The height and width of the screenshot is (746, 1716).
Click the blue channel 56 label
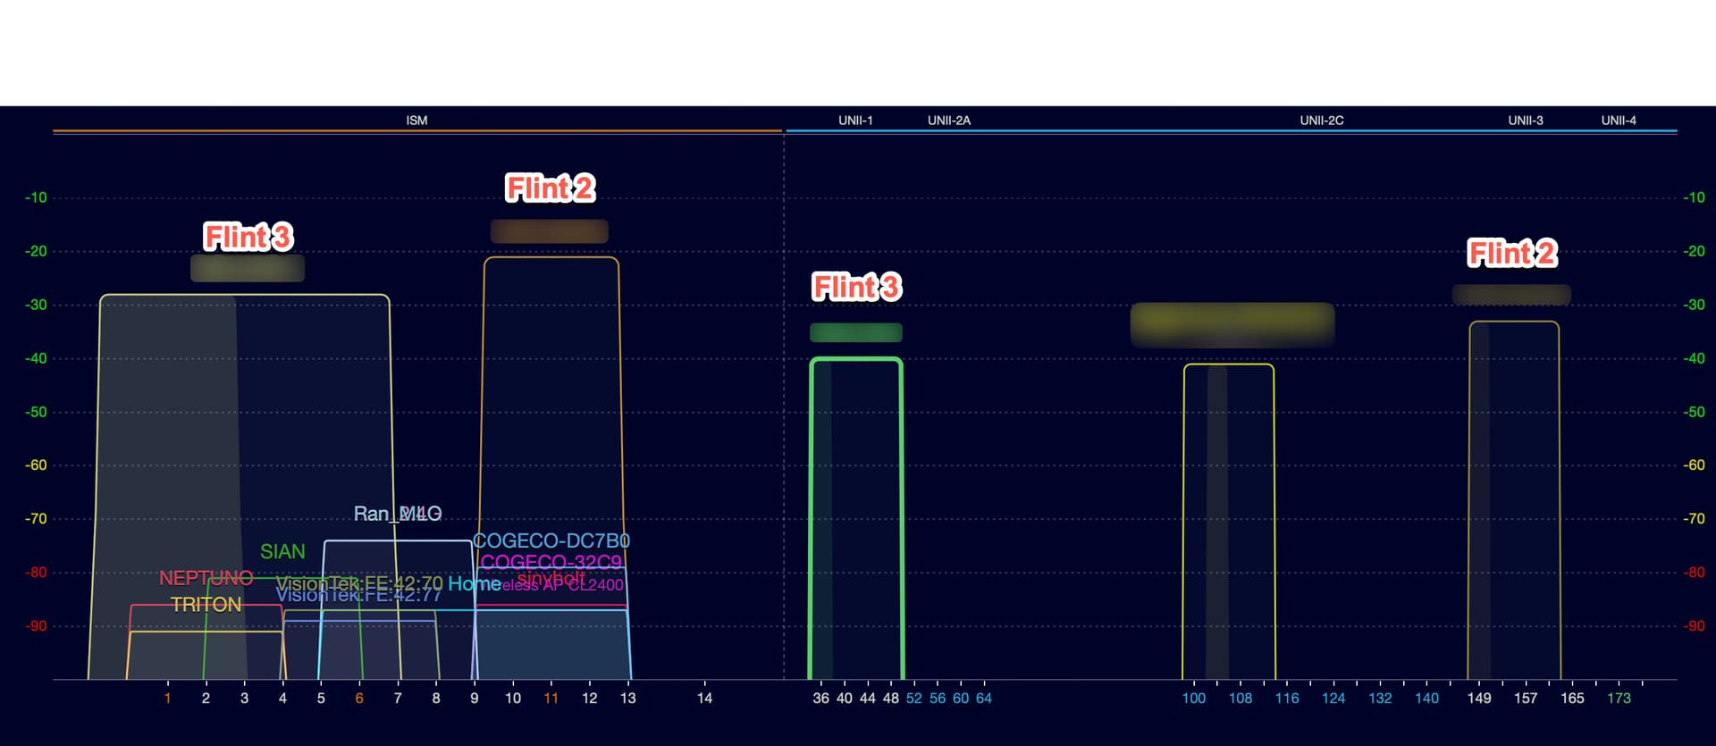(938, 699)
